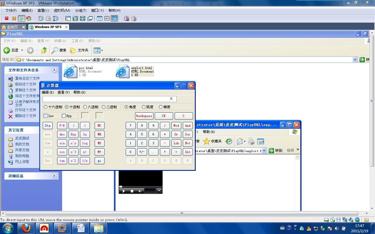The image size is (375, 234).
Task: Open the VMware snapshot manager icon
Action: (x=56, y=18)
